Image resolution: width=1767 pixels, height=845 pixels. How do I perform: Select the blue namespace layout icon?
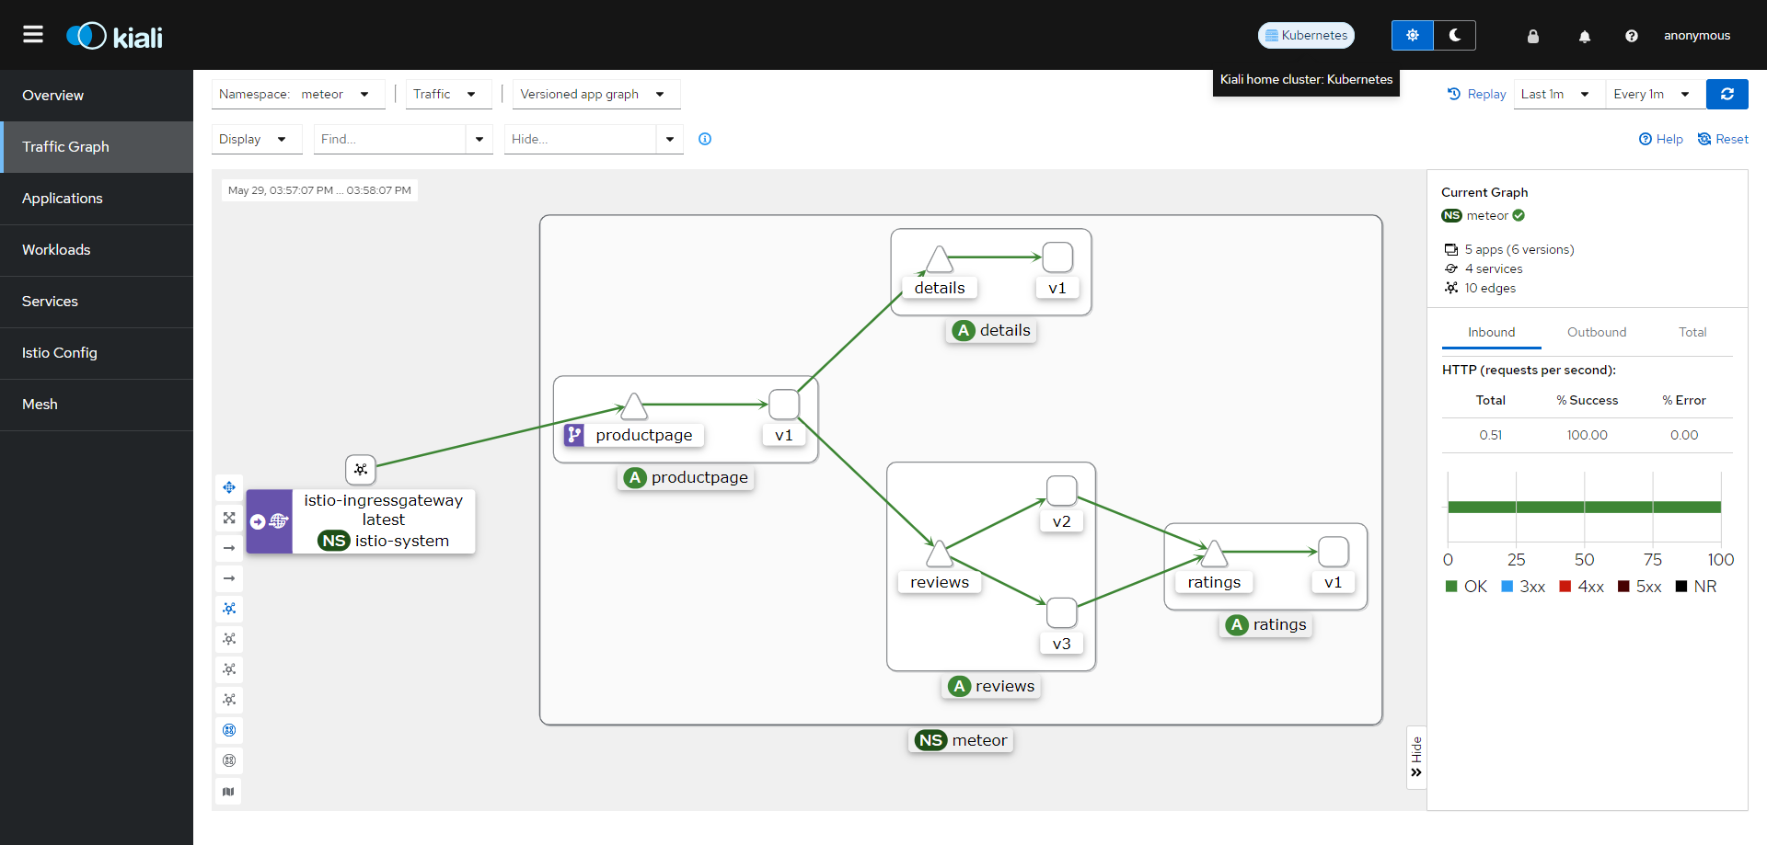pyautogui.click(x=229, y=730)
